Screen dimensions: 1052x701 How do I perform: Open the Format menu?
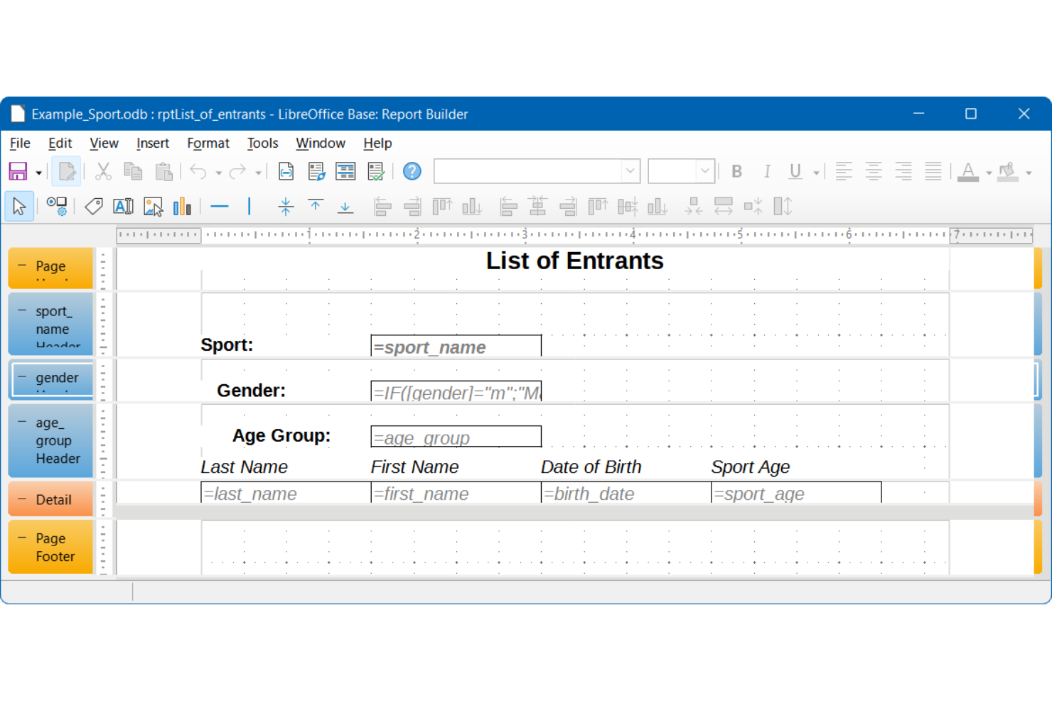pos(208,143)
